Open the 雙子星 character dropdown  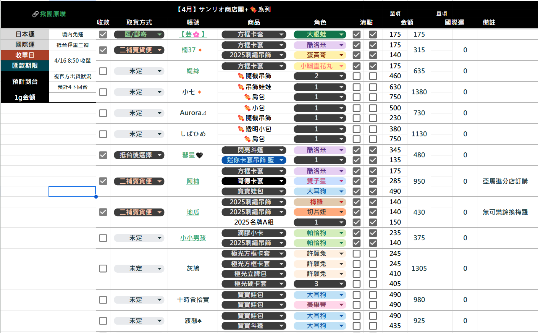click(x=320, y=181)
